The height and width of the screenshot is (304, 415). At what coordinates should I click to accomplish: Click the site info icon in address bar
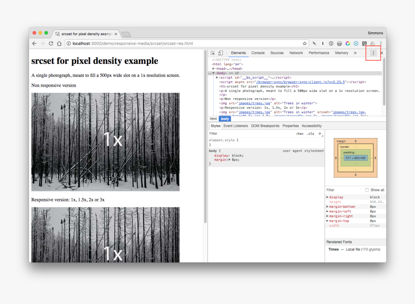(x=69, y=44)
